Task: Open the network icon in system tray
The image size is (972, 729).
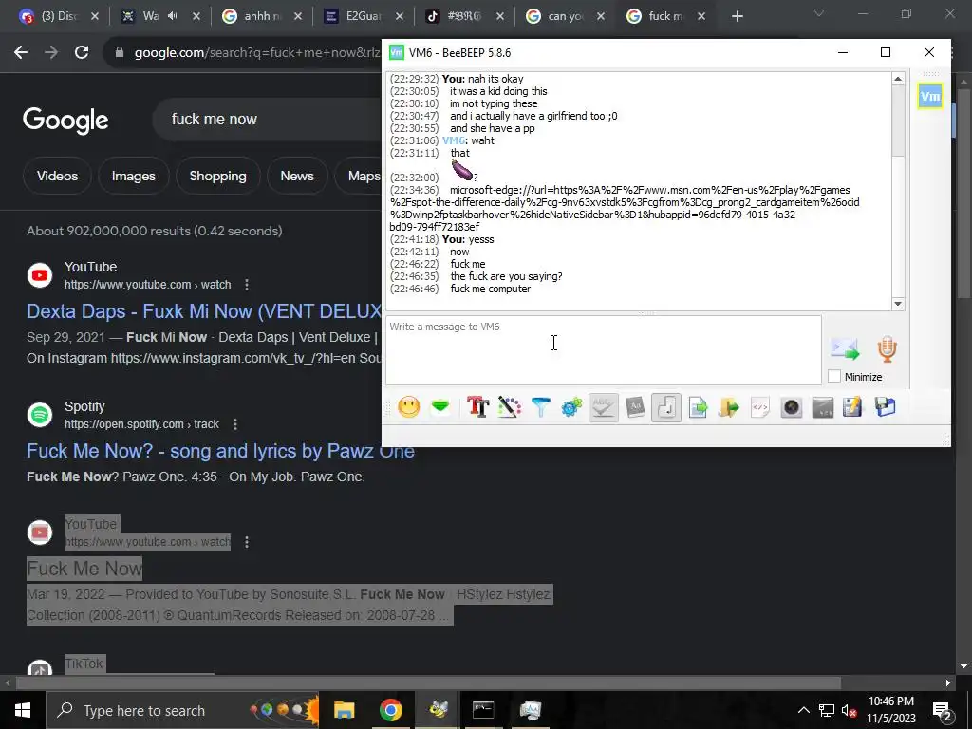Action: click(x=827, y=710)
